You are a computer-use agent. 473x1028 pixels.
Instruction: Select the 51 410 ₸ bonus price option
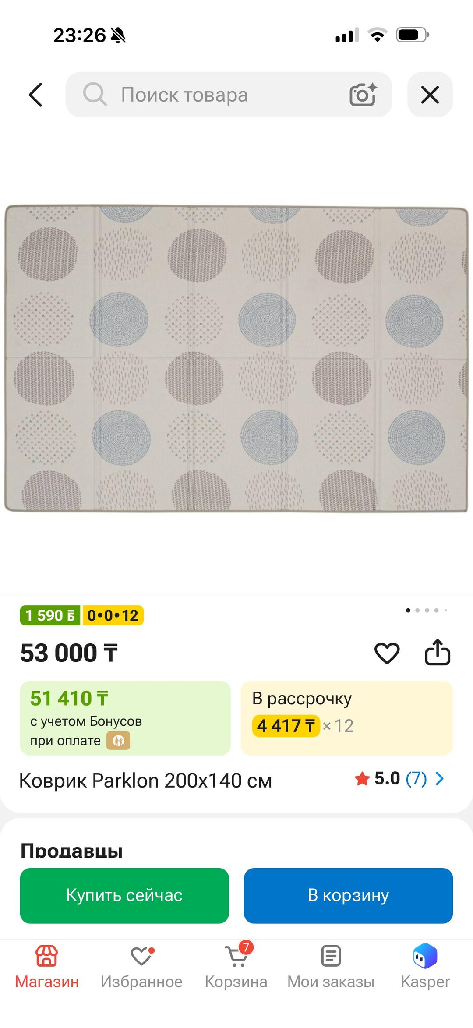[x=125, y=718]
